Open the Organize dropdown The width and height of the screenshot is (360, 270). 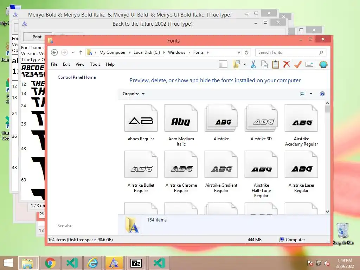tap(133, 94)
